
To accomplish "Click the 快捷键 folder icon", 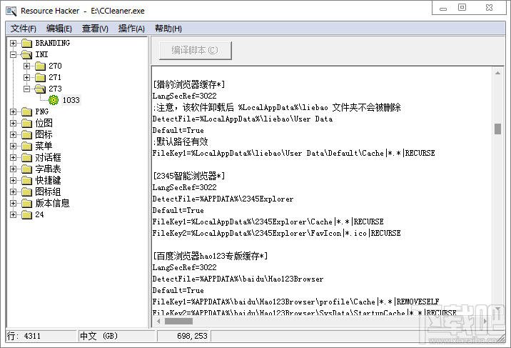I will (26, 180).
